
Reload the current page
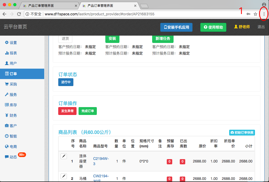point(19,14)
